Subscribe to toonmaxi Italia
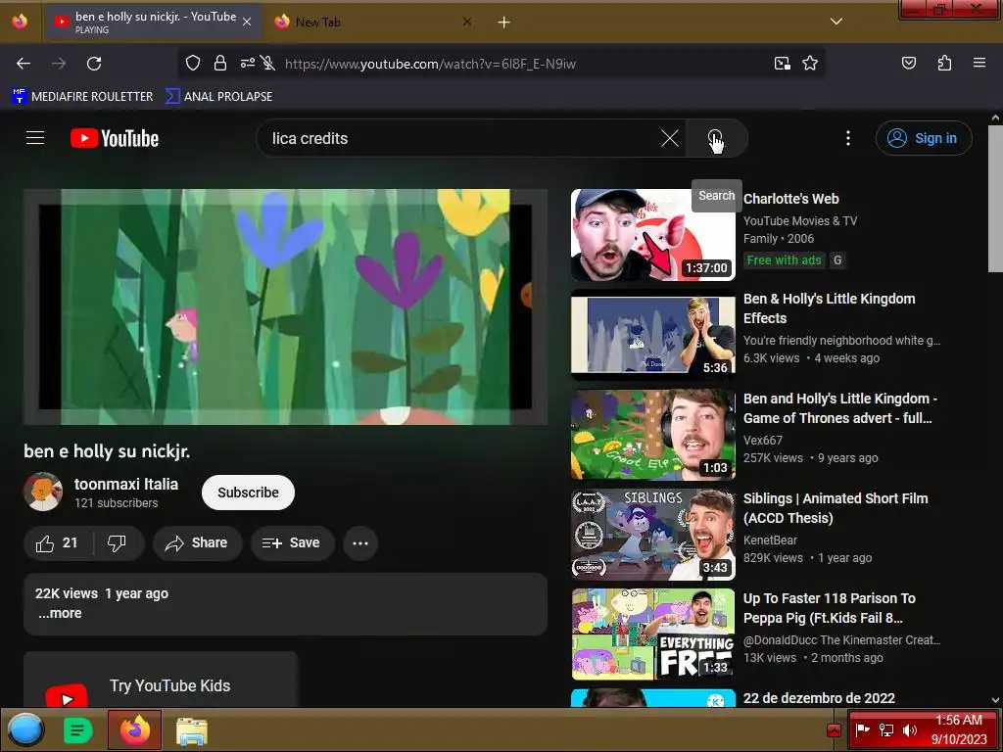 coord(248,493)
